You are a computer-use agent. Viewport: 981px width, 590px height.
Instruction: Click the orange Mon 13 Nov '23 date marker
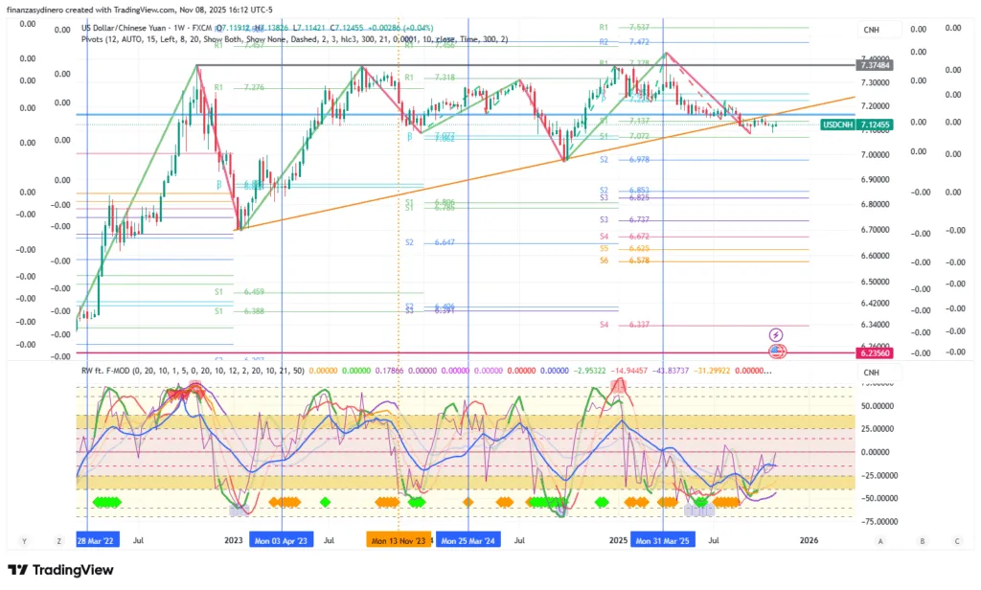[x=398, y=540]
